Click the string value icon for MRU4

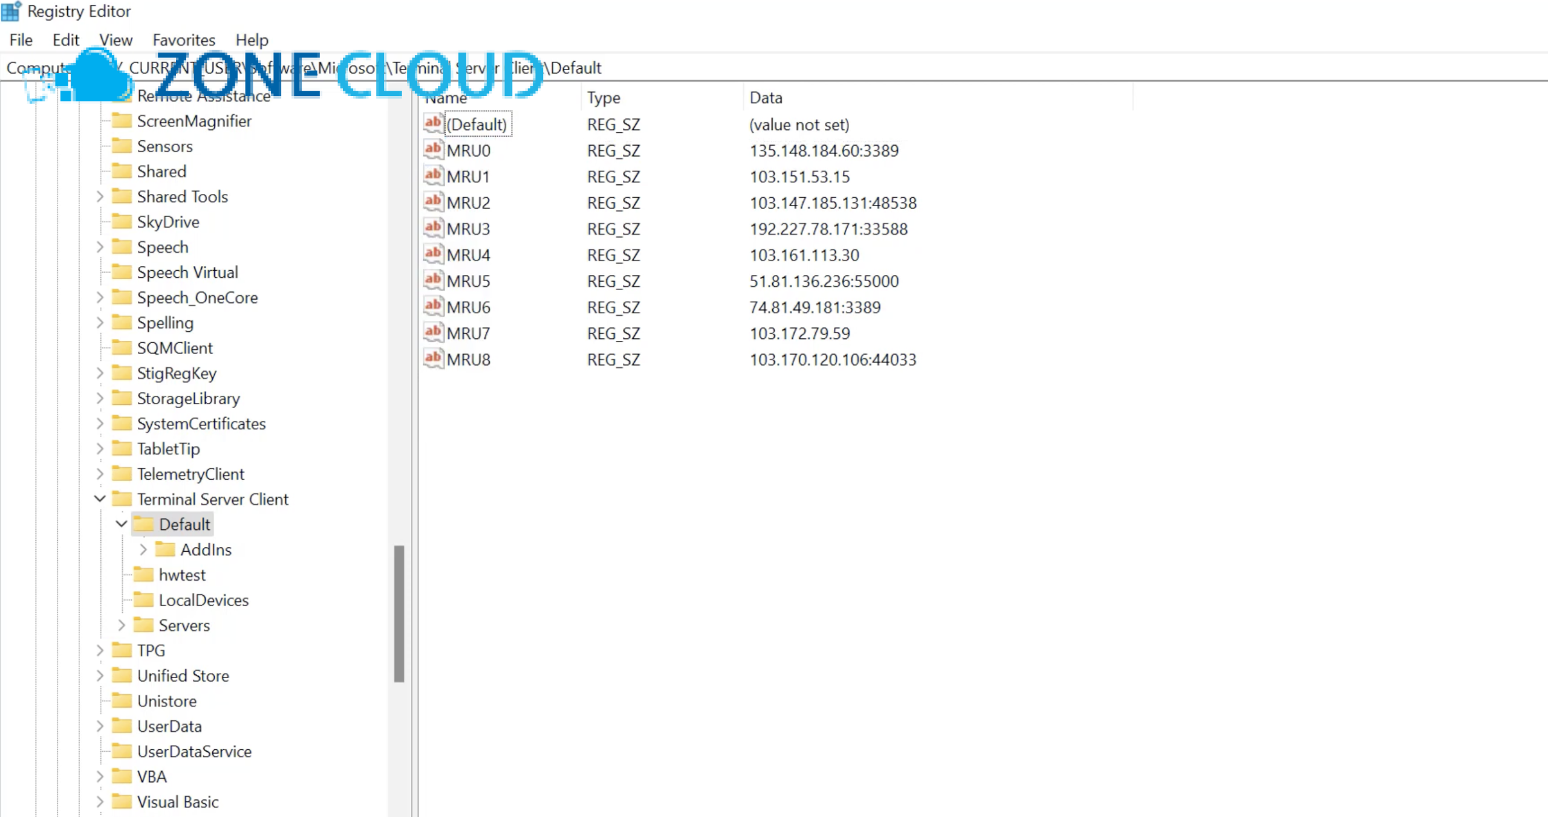coord(433,254)
